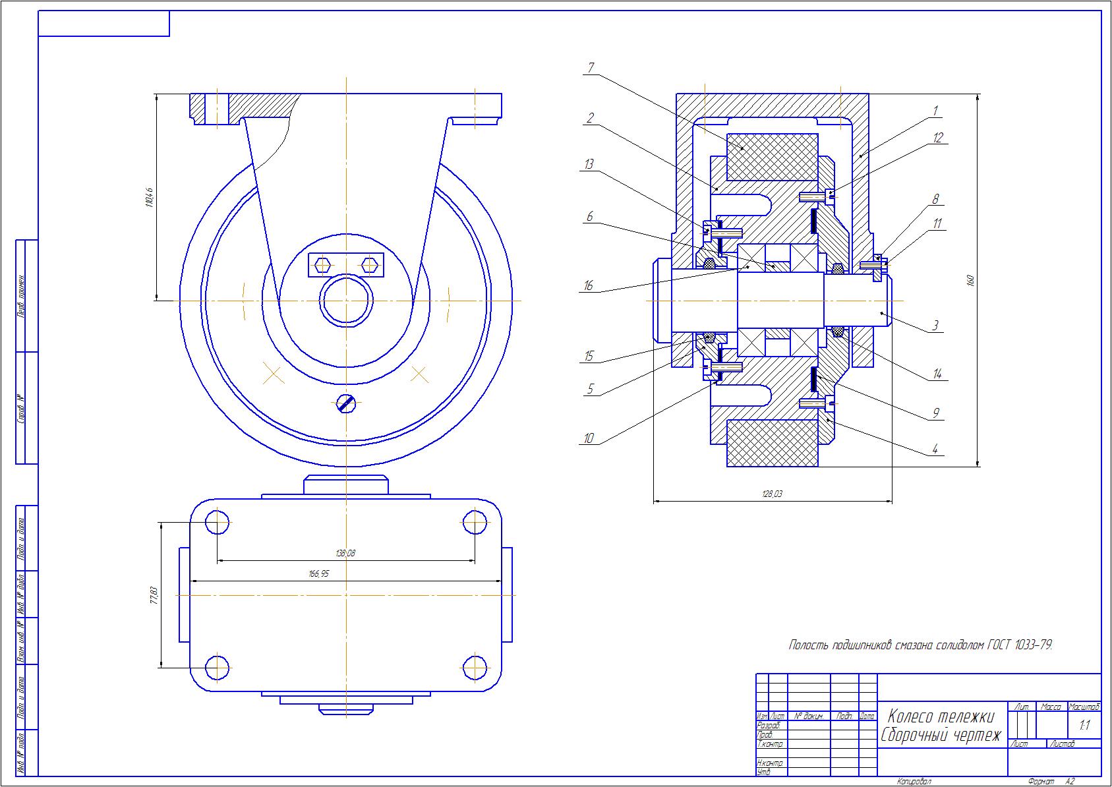The width and height of the screenshot is (1112, 787).
Task: Click the 138,08 hole spacing dimension
Action: (x=345, y=553)
